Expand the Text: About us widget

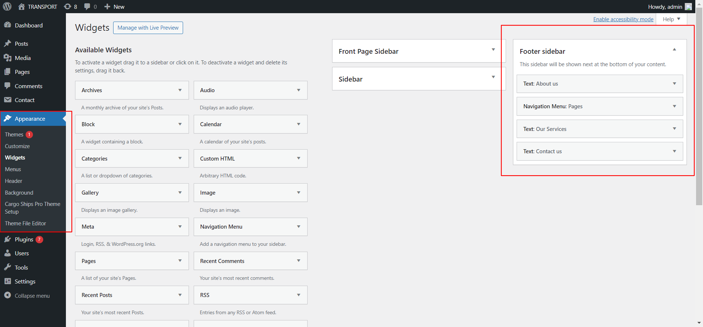(x=674, y=84)
